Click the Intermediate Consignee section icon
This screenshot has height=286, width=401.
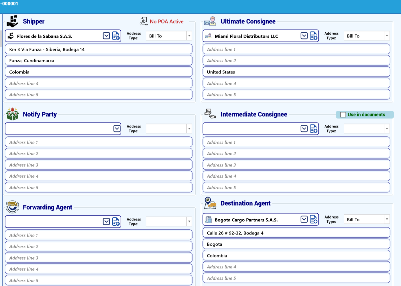[x=210, y=114]
